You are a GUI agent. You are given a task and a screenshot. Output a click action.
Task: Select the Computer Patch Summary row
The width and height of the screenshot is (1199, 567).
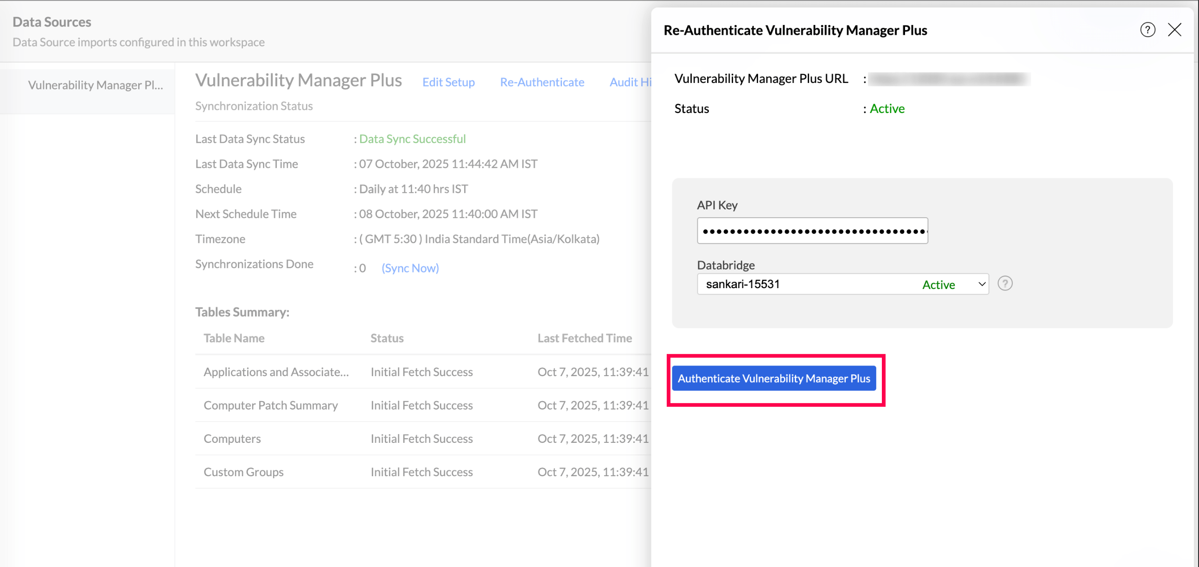point(270,405)
